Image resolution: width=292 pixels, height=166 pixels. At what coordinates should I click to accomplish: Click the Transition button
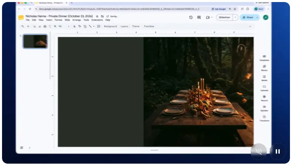tap(149, 26)
